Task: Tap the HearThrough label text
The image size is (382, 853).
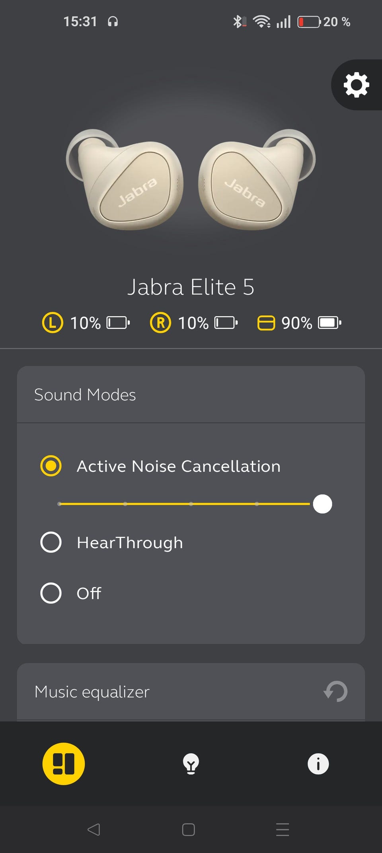Action: coord(130,543)
